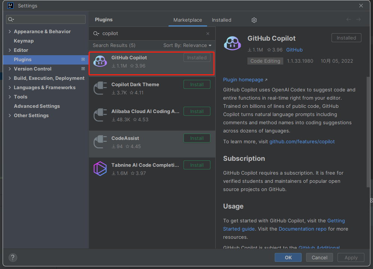Install the CodeAssist plugin
The image size is (373, 269).
[197, 138]
